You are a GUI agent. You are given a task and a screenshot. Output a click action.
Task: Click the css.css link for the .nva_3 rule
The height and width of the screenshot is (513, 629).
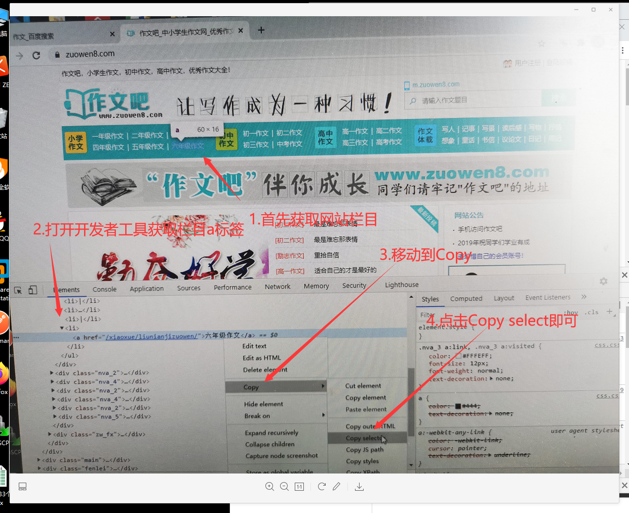click(606, 345)
